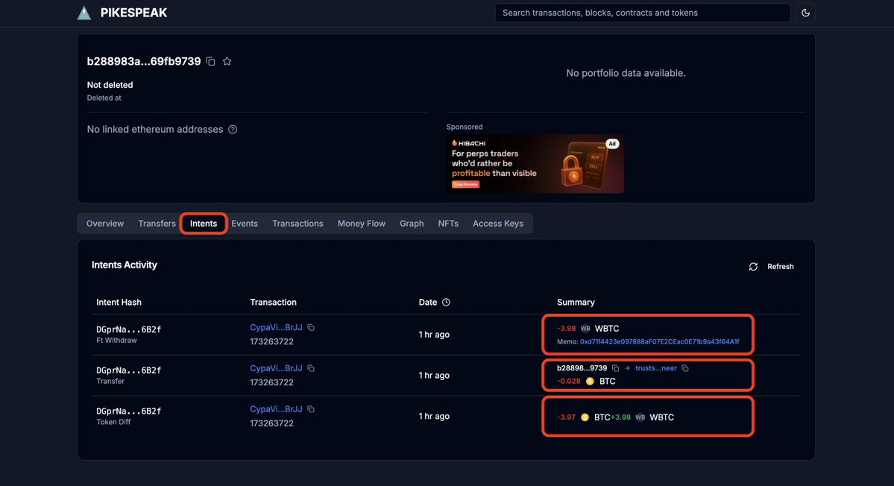The height and width of the screenshot is (486, 894).
Task: Click the Trade Privately ad button
Action: click(x=465, y=185)
